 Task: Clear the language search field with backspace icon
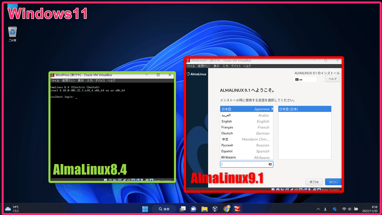(x=270, y=164)
